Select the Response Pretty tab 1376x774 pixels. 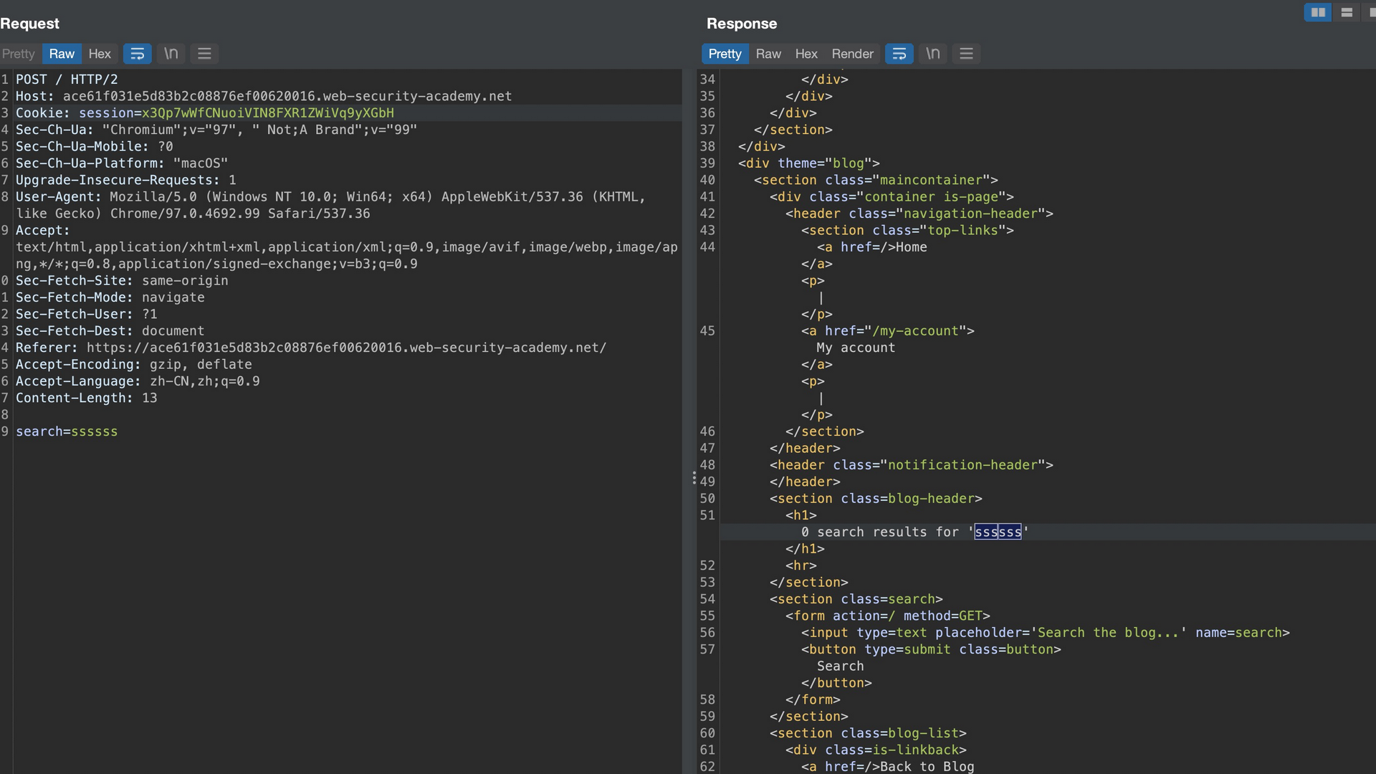[x=725, y=54]
